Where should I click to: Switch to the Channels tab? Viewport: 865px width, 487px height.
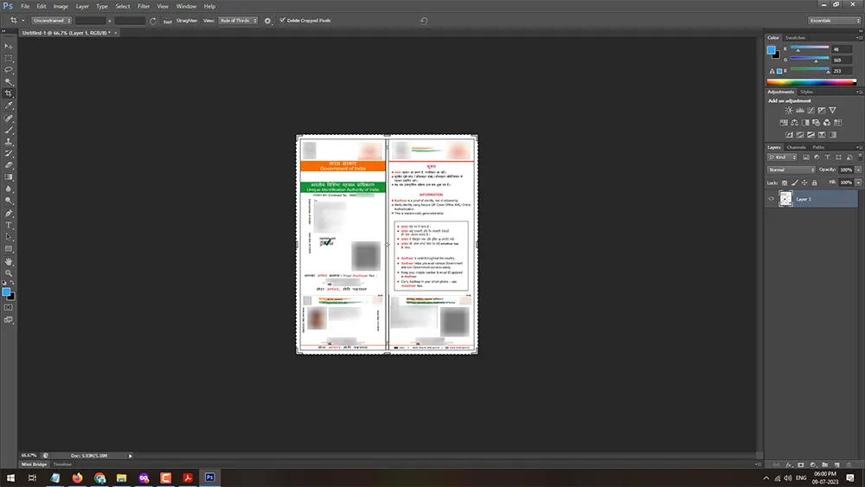click(x=796, y=147)
